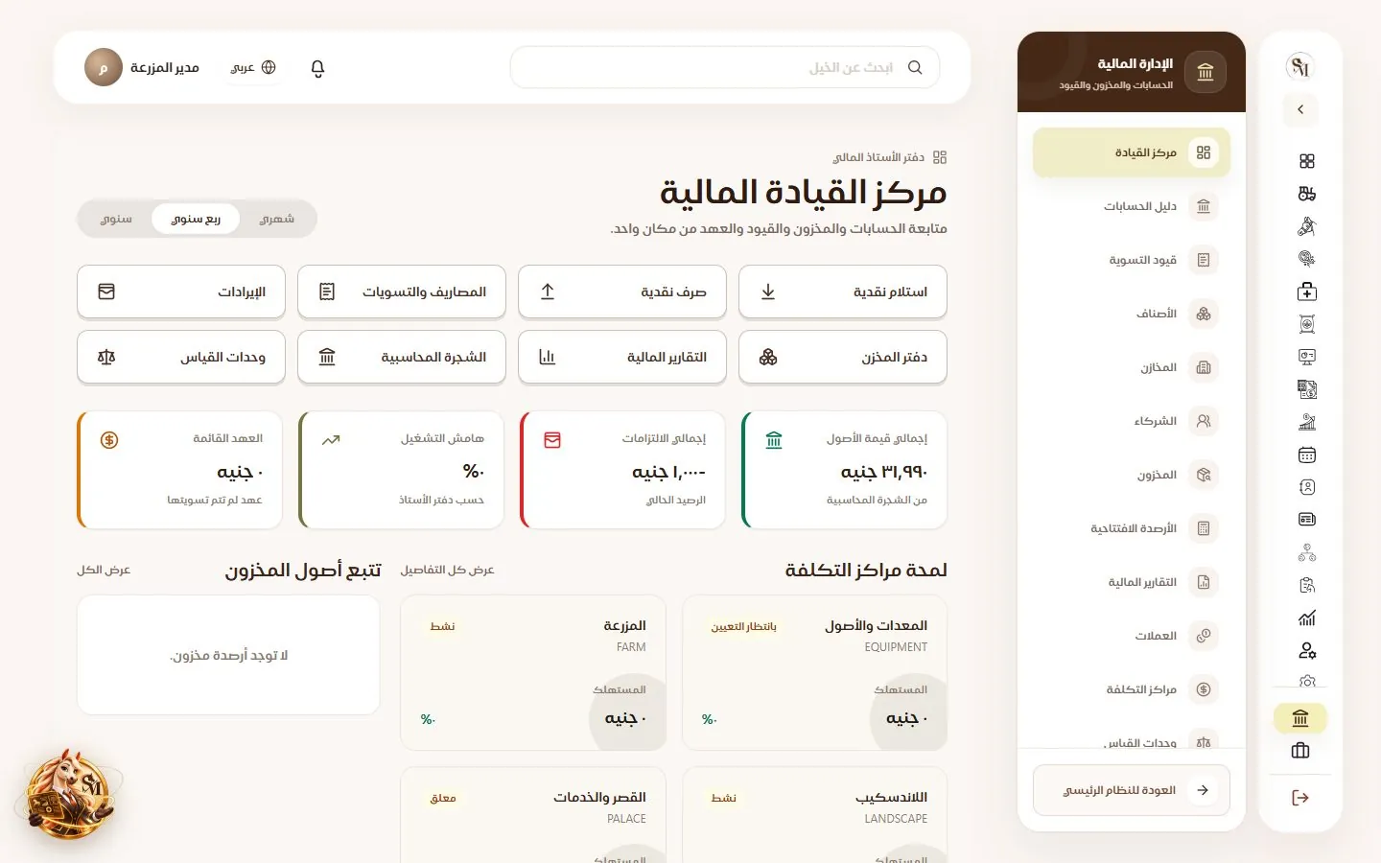Open the مدير المزرعة user profile menu
This screenshot has width=1381, height=863.
click(142, 67)
